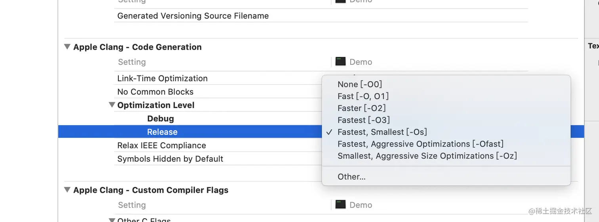
Task: Collapse Apple Clang - Custom Compiler Flags section
Action: pyautogui.click(x=67, y=190)
